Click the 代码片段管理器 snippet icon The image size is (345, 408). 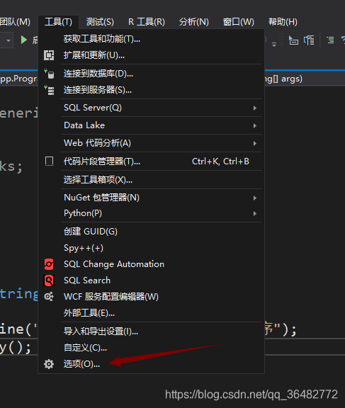pos(49,161)
